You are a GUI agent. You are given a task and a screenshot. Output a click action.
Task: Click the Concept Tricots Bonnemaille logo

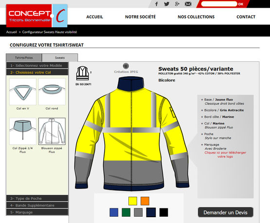pyautogui.click(x=36, y=16)
